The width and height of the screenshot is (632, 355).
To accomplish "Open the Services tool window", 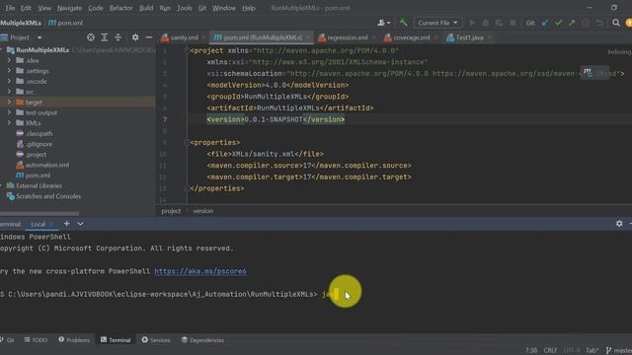I will 156,340.
